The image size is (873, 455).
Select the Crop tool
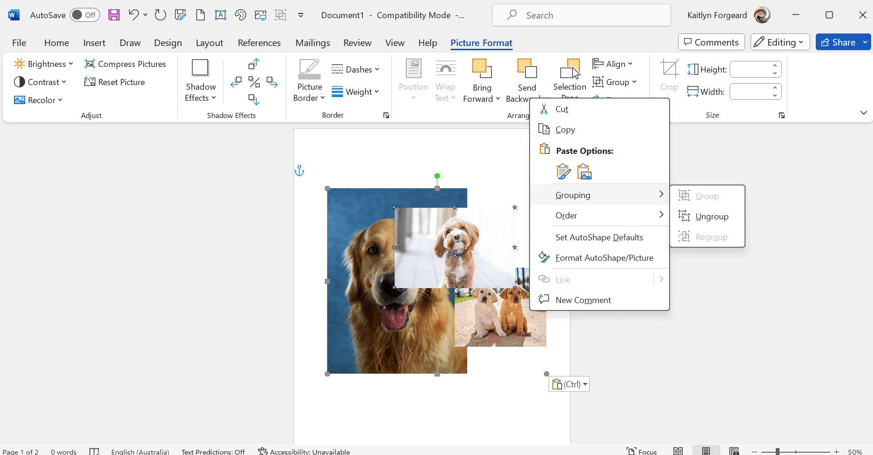[669, 75]
